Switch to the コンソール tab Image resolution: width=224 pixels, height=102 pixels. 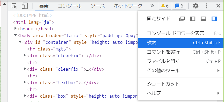[x=70, y=6]
